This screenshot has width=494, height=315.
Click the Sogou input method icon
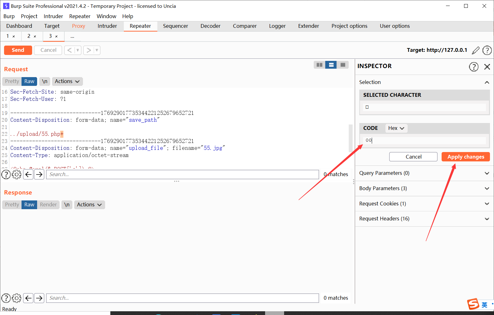[473, 304]
